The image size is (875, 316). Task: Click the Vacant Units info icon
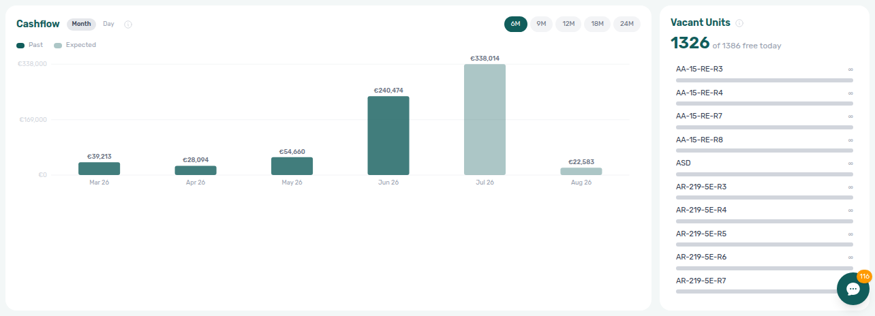[x=739, y=23]
